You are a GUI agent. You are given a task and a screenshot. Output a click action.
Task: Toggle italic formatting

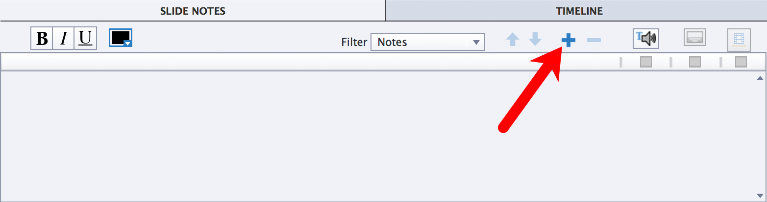63,39
